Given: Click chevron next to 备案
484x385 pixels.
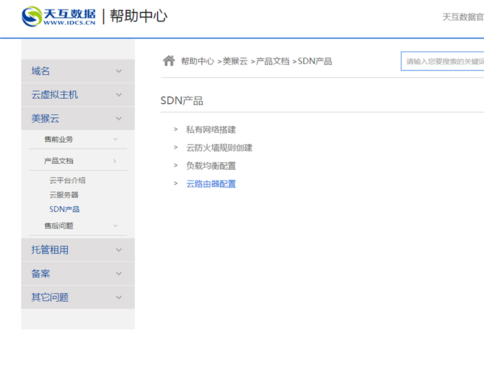Looking at the screenshot, I should [119, 274].
